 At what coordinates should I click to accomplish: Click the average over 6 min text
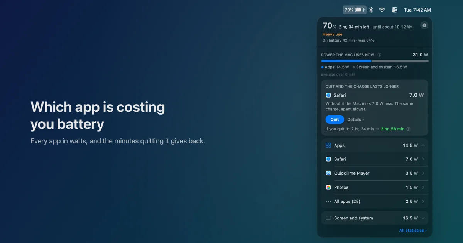[x=338, y=74]
